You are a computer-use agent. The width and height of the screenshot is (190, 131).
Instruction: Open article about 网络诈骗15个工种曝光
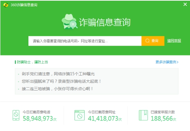[x=58, y=74]
